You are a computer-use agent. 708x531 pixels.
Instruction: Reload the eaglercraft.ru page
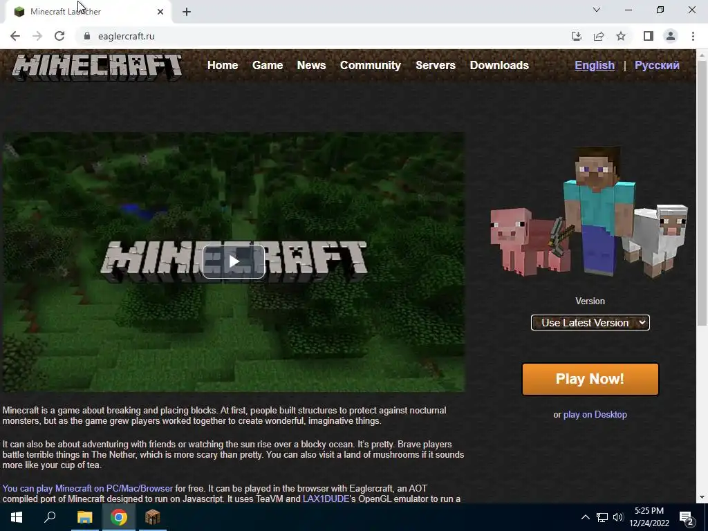(59, 36)
